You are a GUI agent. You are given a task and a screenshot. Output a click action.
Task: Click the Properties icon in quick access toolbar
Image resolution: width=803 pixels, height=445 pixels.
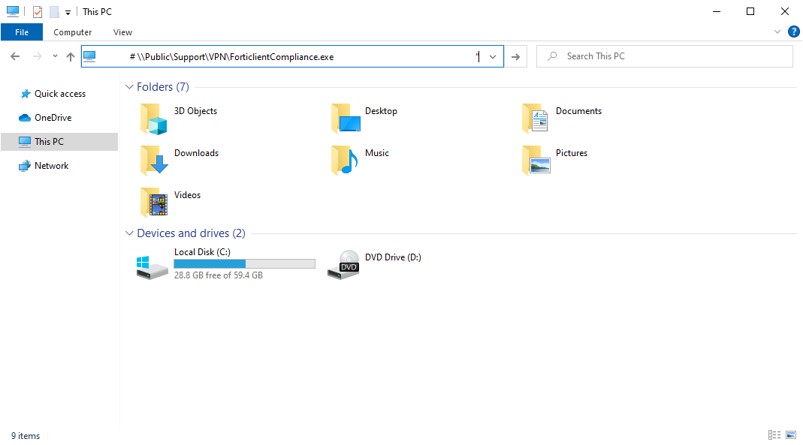coord(38,12)
